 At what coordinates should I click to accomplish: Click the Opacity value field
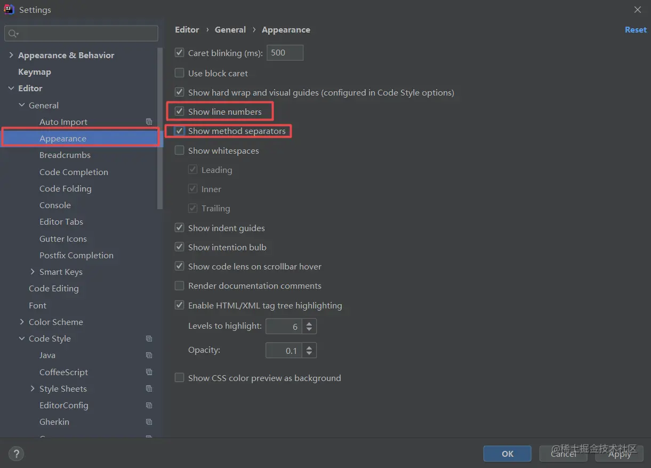(284, 350)
